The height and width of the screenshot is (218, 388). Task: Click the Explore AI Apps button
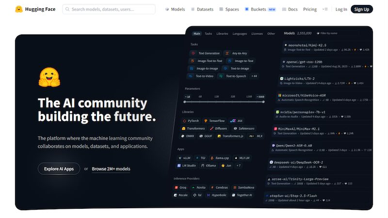[x=59, y=169]
